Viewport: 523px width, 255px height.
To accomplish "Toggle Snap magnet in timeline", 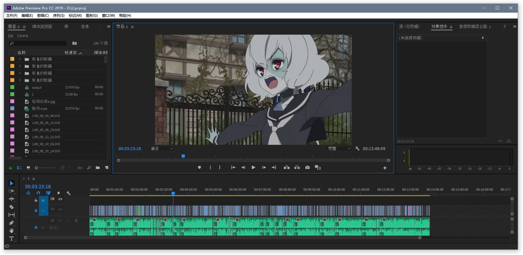I will click(x=38, y=193).
